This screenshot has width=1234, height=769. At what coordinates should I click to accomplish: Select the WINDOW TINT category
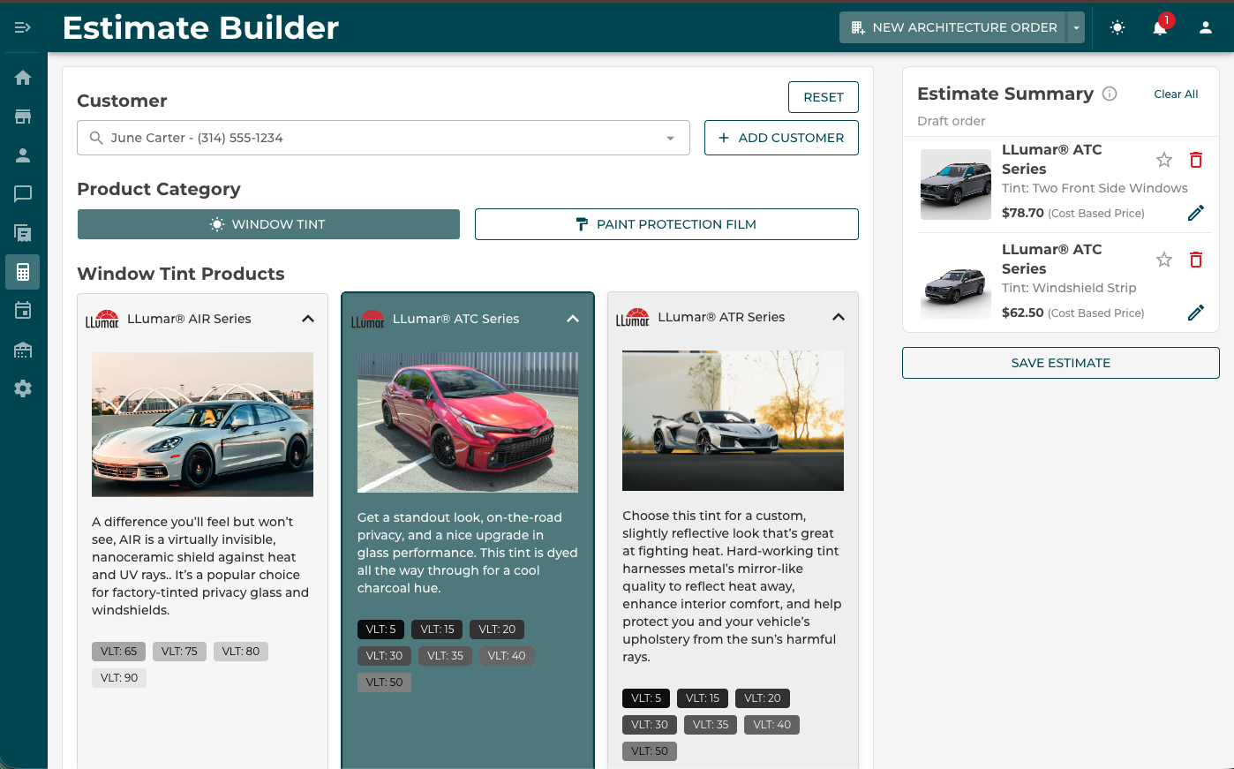[268, 224]
